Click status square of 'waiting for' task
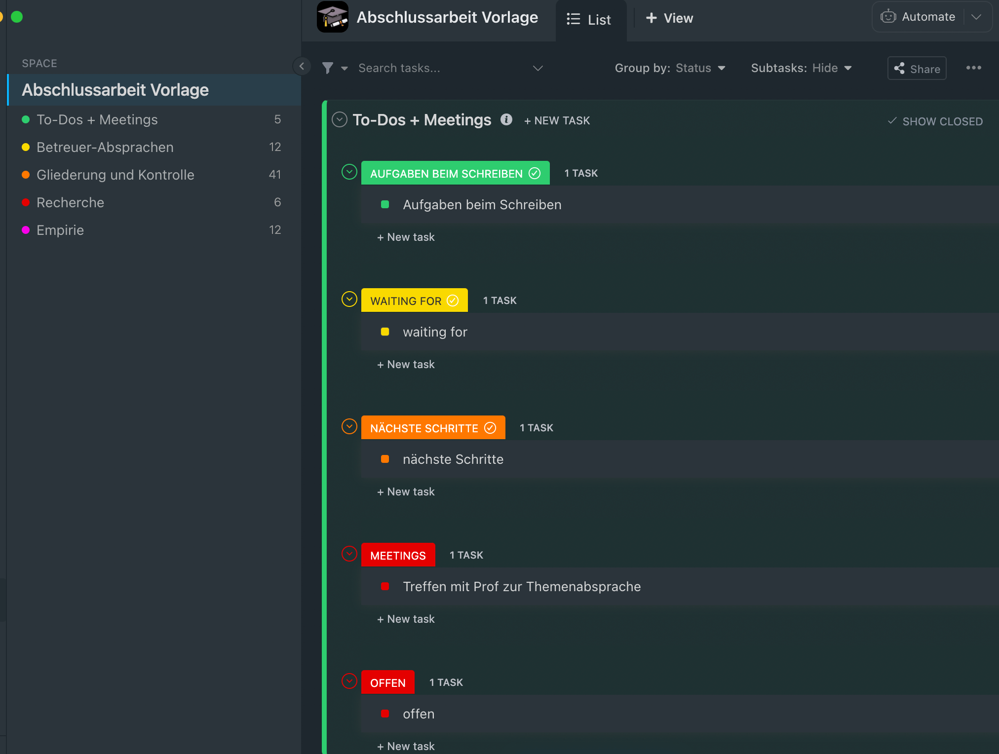Viewport: 999px width, 754px height. pyautogui.click(x=385, y=332)
